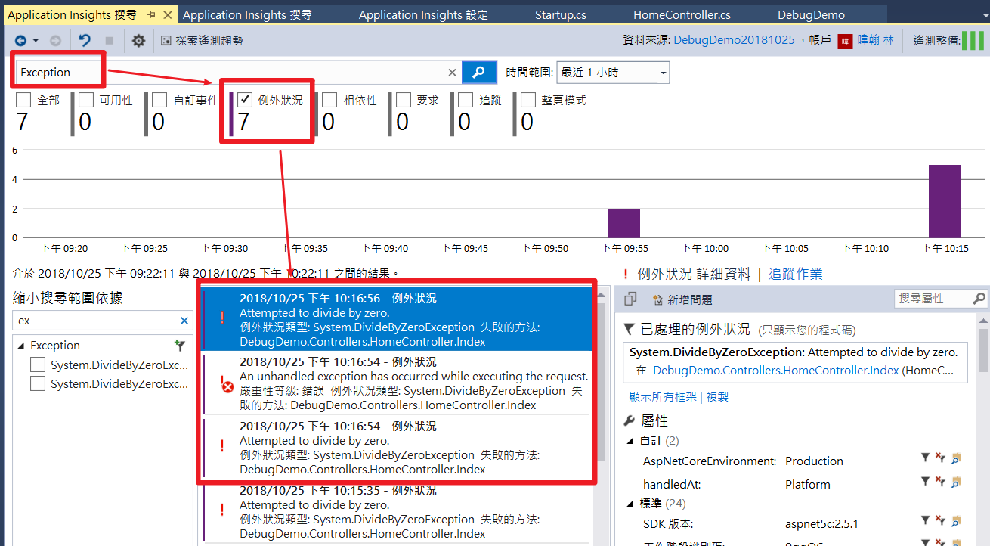Collapse the Exception filter group
The image size is (990, 546).
22,346
